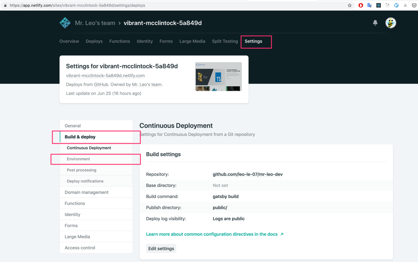The width and height of the screenshot is (418, 262).
Task: Go to the Overview tab
Action: 69,41
